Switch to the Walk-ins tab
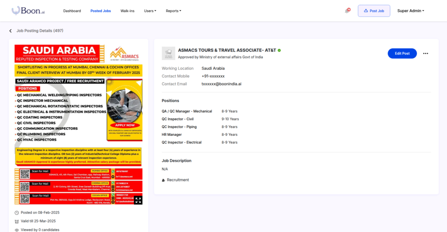The height and width of the screenshot is (232, 447). (127, 11)
